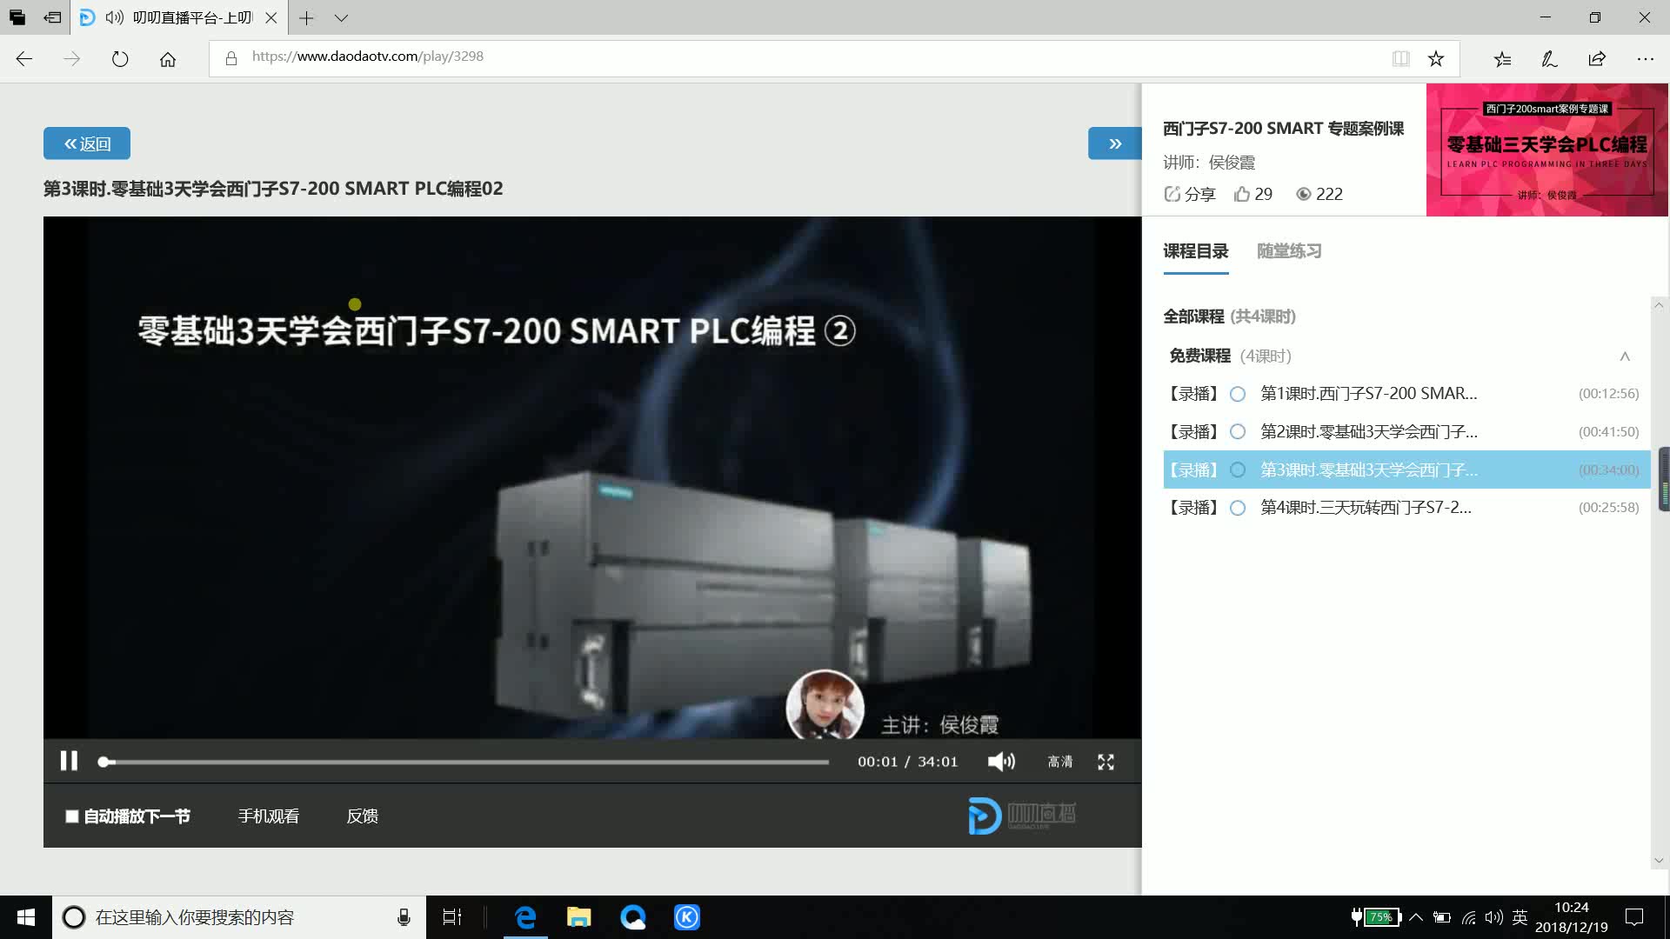
Task: Mute the video player volume
Action: 1001,762
